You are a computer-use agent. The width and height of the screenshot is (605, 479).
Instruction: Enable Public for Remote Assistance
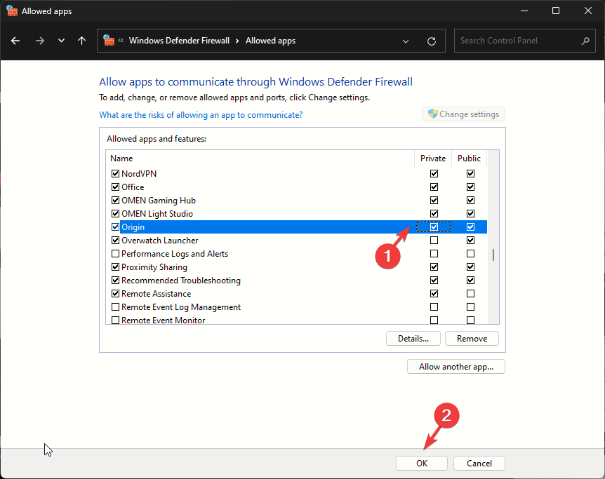[x=470, y=293]
